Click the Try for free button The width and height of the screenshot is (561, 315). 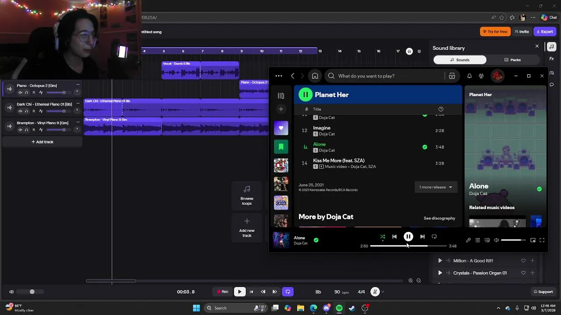495,31
